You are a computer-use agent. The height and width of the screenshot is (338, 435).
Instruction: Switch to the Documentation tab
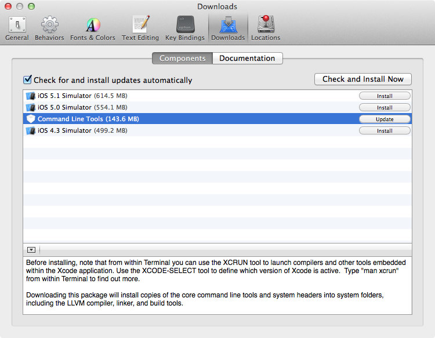[248, 58]
